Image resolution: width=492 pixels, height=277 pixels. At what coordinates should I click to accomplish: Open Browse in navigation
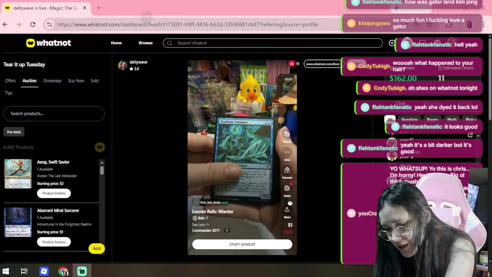[x=146, y=43]
